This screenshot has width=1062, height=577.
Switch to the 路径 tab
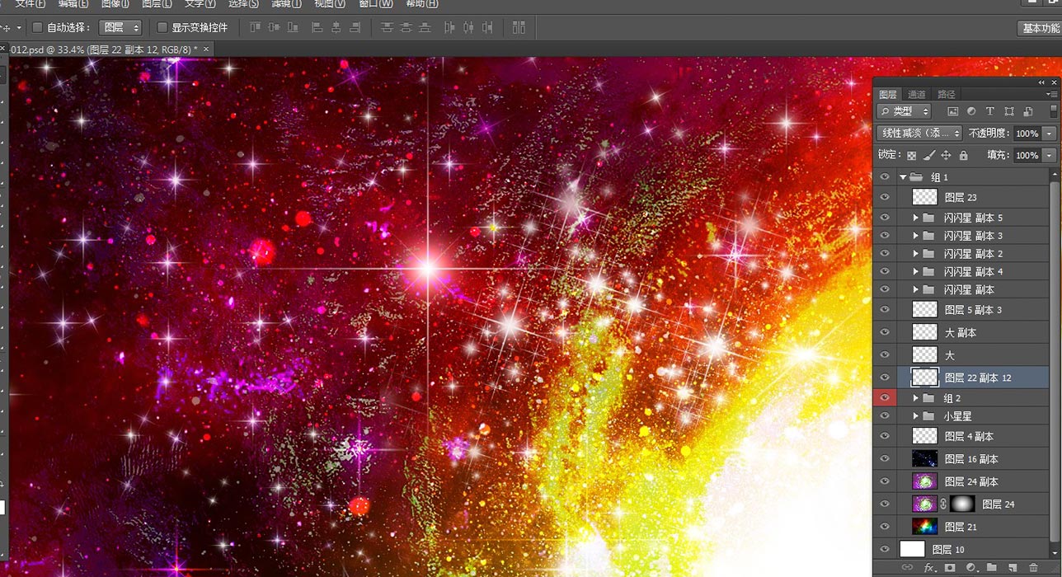(947, 95)
